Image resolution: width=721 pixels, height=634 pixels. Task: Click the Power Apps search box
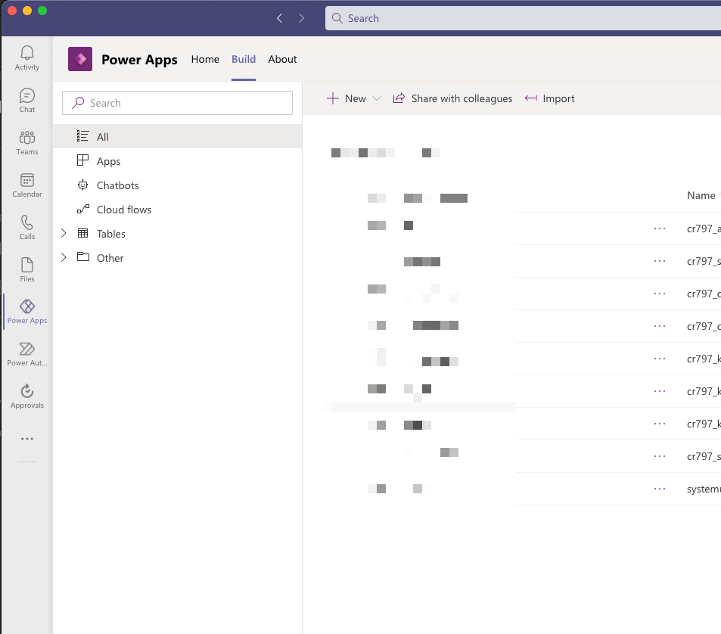click(177, 102)
